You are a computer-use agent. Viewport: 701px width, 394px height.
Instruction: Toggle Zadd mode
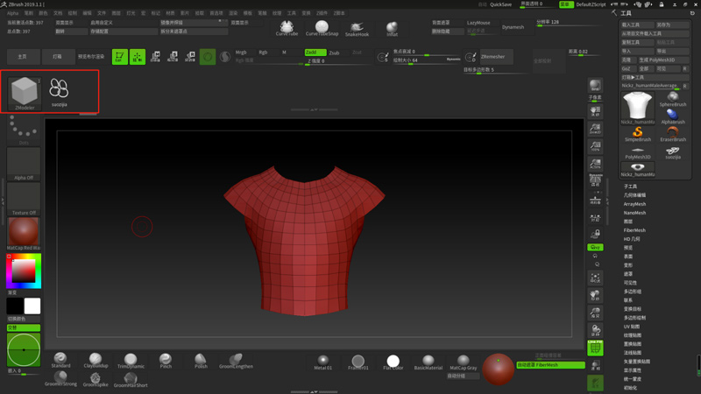tap(315, 53)
